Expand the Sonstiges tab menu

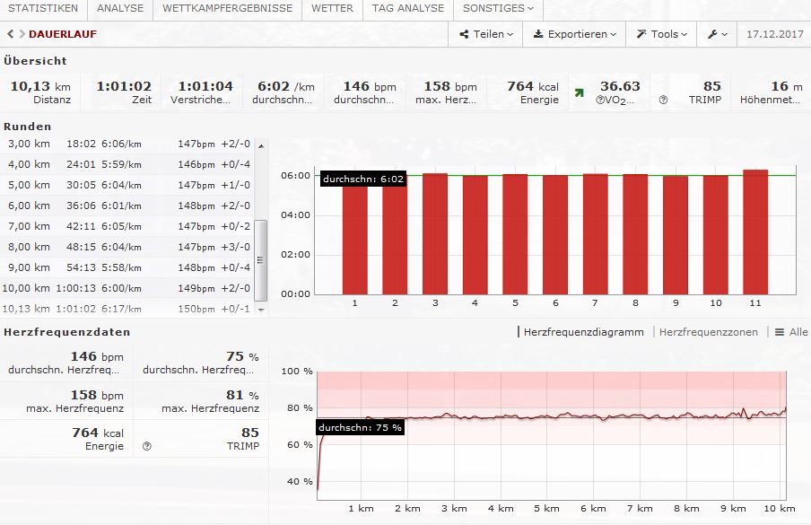pos(497,8)
